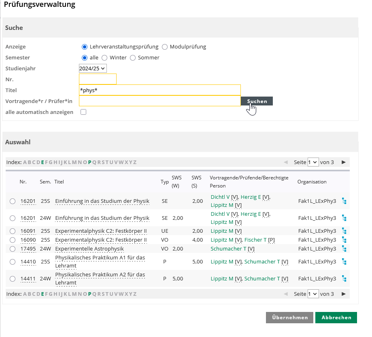Jump to index letter P in bottom index
This screenshot has height=337, width=372.
90,294
